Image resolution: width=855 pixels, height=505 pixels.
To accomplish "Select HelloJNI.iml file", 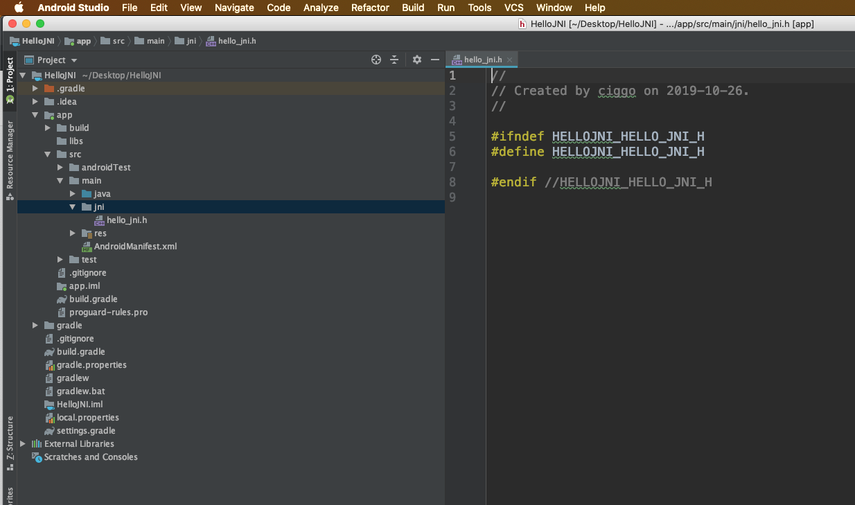I will tap(73, 405).
